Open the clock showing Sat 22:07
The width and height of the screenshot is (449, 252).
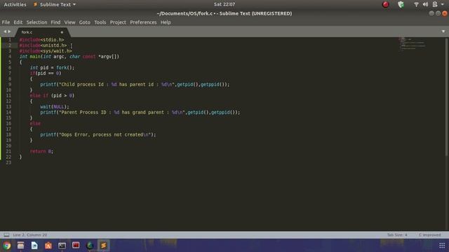pyautogui.click(x=224, y=4)
